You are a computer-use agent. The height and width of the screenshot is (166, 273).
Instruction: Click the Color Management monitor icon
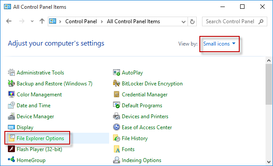[x=11, y=94]
